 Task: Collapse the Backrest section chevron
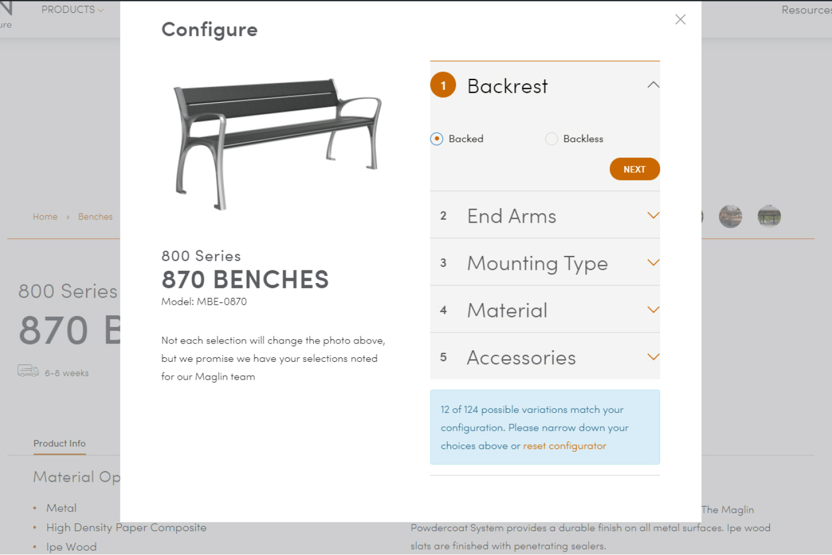[x=653, y=85]
